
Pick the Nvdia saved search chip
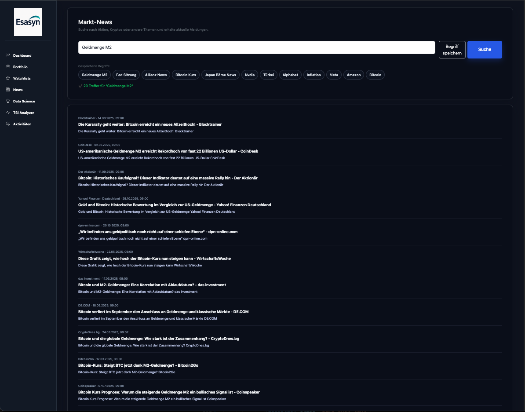[x=250, y=75]
